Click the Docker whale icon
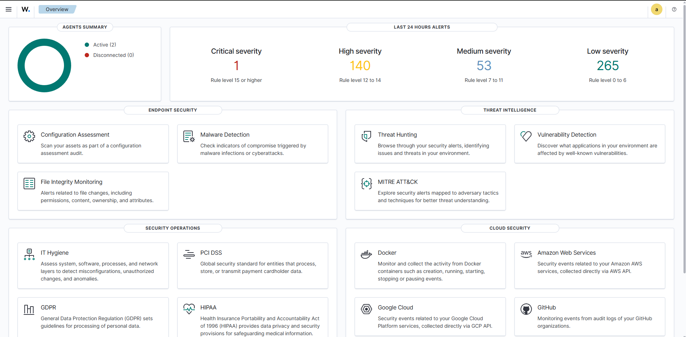Screen dimensions: 686x337 366,254
